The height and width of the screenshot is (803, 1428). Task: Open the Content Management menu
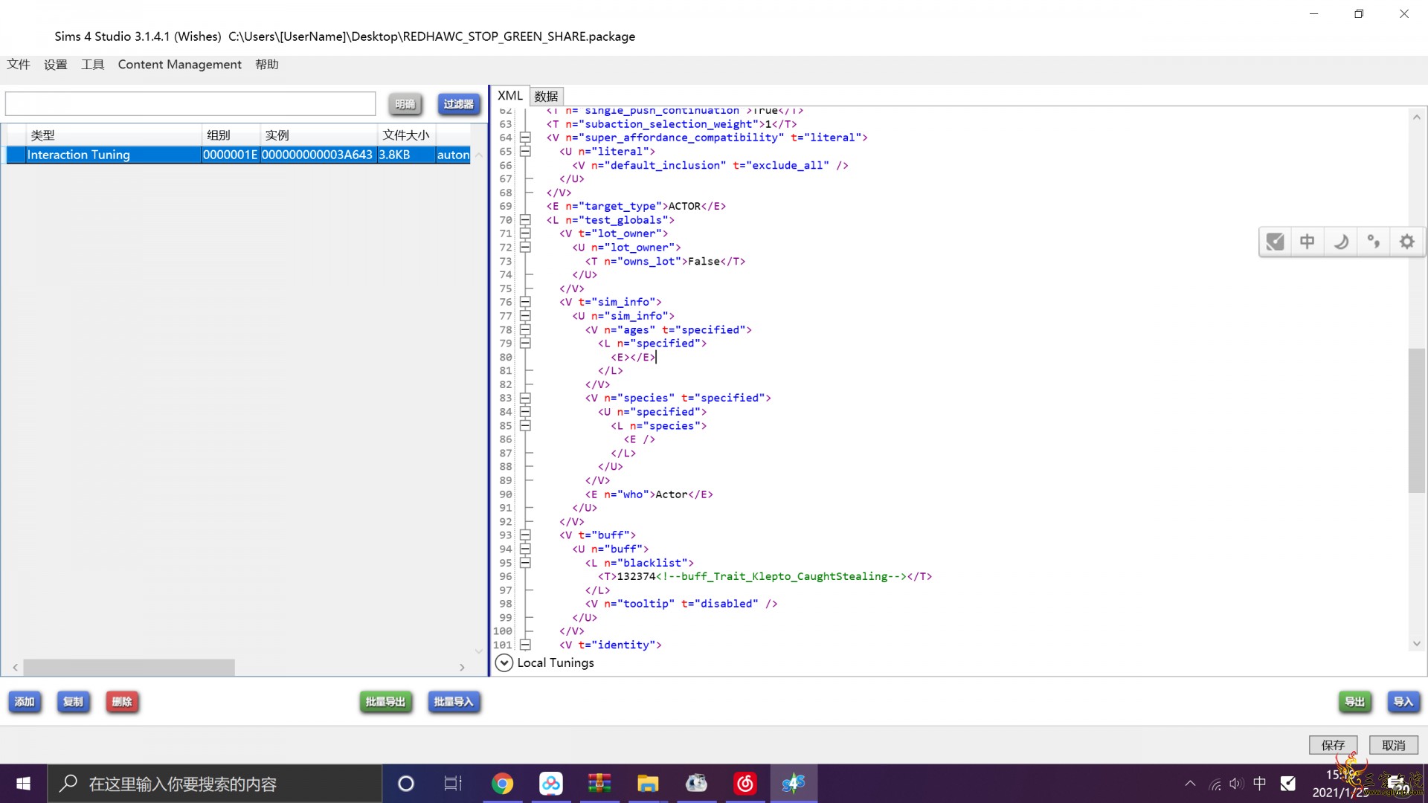coord(179,65)
